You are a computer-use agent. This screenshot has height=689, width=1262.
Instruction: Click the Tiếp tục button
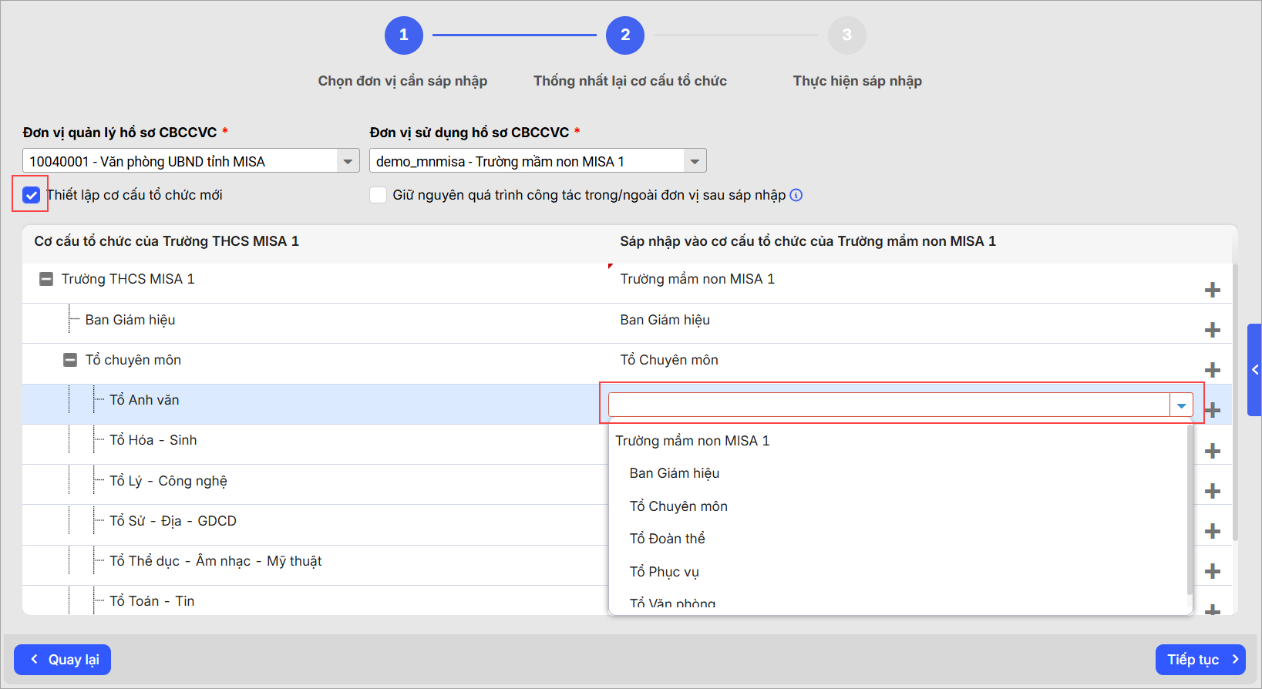[x=1200, y=660]
